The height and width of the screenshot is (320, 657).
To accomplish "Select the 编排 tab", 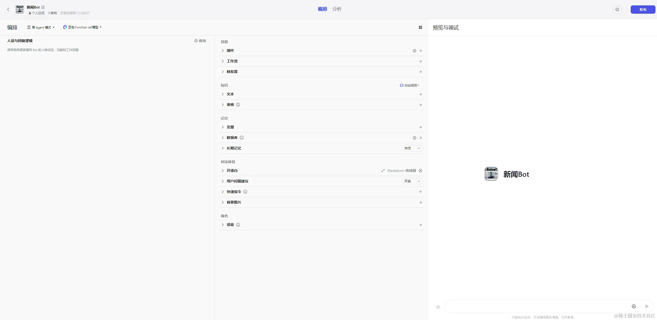I will (322, 9).
